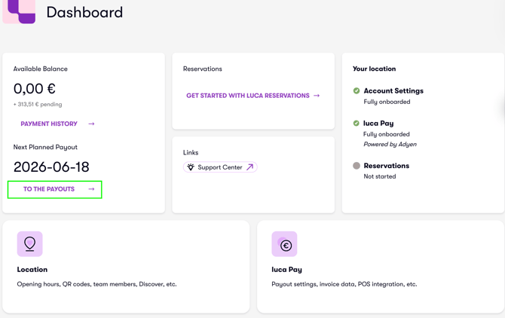Open the luca Pay settings card
Screen dimensions: 505x318
381,267
